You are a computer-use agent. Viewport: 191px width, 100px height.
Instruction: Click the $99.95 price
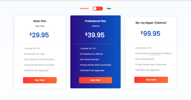150,33
